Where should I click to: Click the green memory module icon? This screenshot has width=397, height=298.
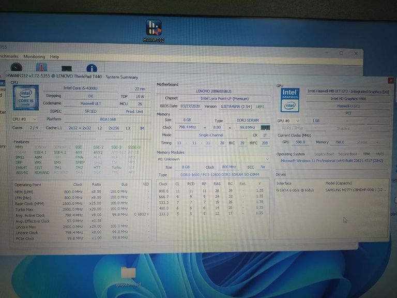point(265,127)
